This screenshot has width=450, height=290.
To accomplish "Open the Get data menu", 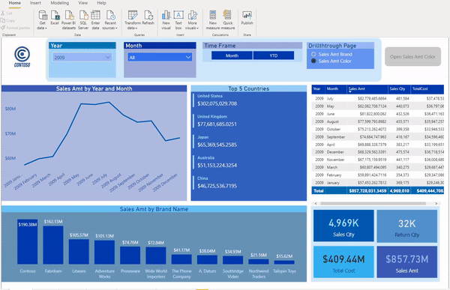I will click(x=43, y=20).
